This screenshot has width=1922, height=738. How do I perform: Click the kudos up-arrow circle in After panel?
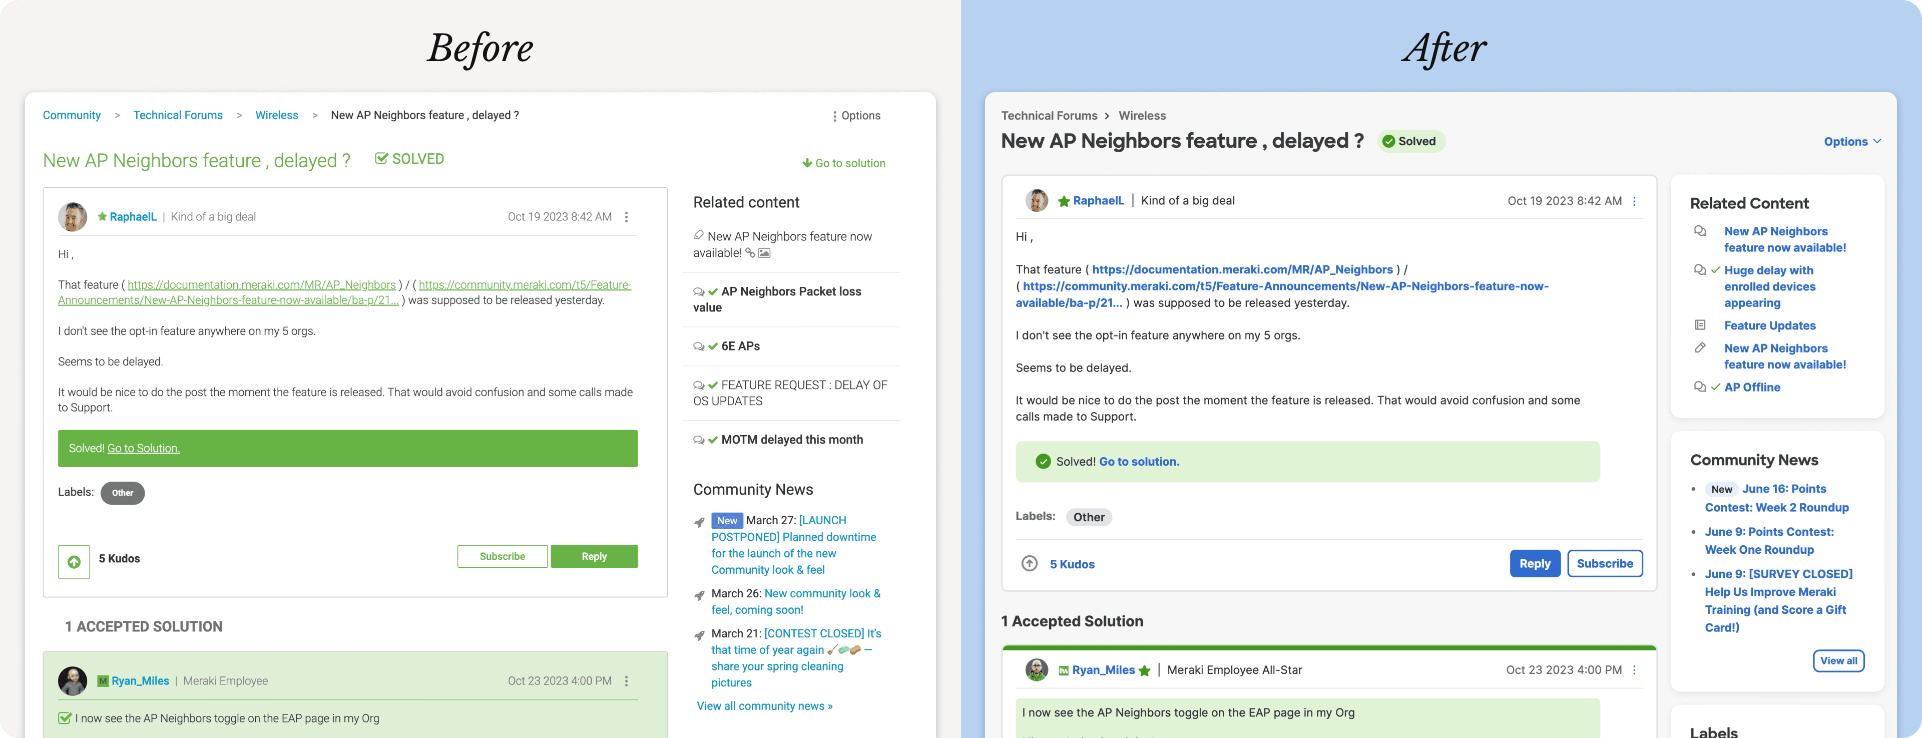click(1029, 563)
